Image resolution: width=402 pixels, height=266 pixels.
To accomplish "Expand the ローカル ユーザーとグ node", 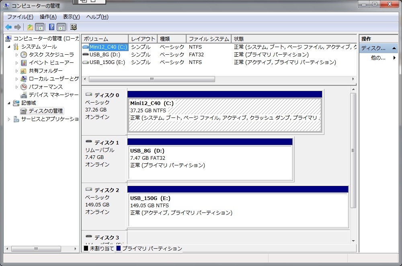I will [x=17, y=78].
